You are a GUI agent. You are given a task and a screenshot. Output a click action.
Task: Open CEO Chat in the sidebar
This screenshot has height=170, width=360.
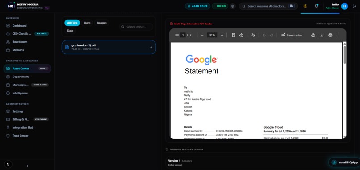click(x=27, y=34)
